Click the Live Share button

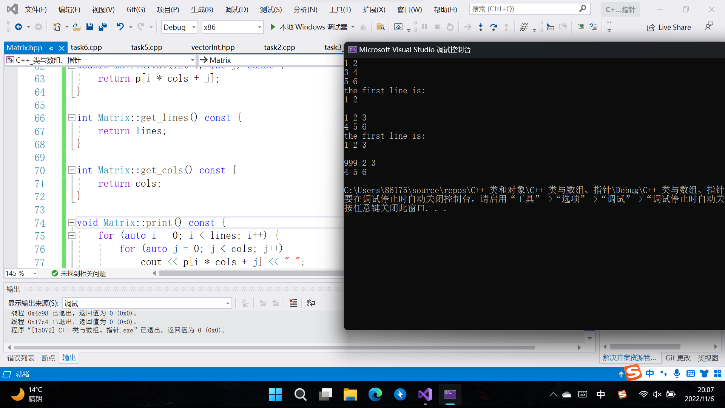click(669, 27)
